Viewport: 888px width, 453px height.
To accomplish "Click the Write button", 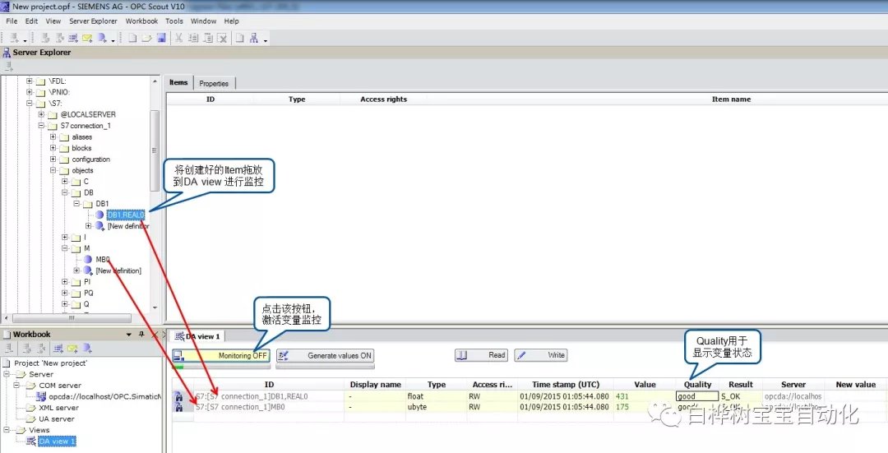I will point(541,355).
